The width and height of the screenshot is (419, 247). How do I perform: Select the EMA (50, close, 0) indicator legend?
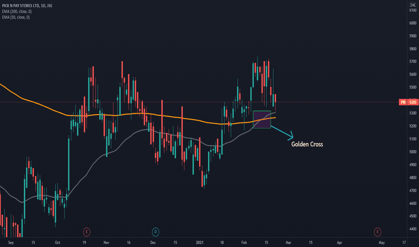click(16, 18)
